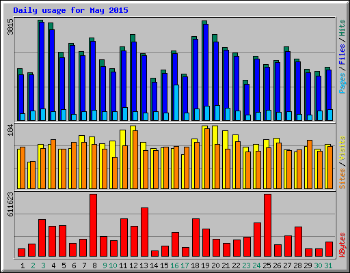Click the red KBytes bar for day 3
The height and width of the screenshot is (273, 350).
(x=42, y=238)
